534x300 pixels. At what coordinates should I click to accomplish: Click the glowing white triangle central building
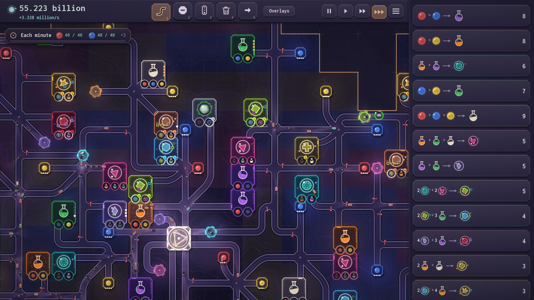pyautogui.click(x=179, y=238)
